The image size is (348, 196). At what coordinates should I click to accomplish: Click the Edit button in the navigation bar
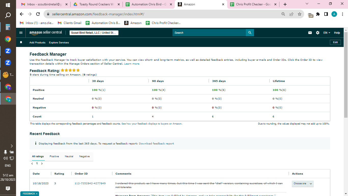click(x=335, y=42)
